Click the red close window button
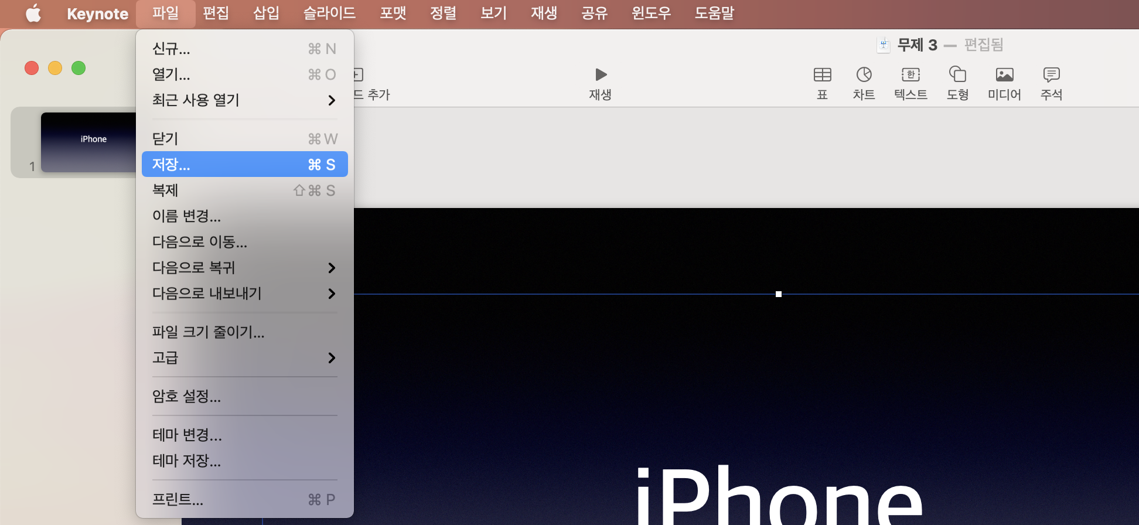Screen dimensions: 1139x525 pos(32,68)
